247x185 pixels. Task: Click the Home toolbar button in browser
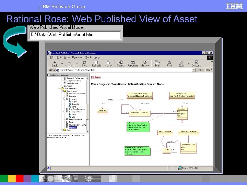pyautogui.click(x=108, y=64)
